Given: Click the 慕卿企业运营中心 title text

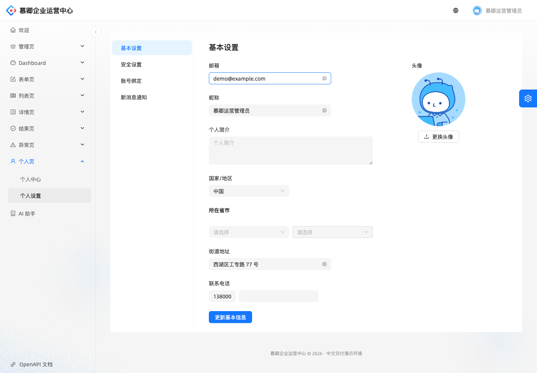Looking at the screenshot, I should pos(46,10).
